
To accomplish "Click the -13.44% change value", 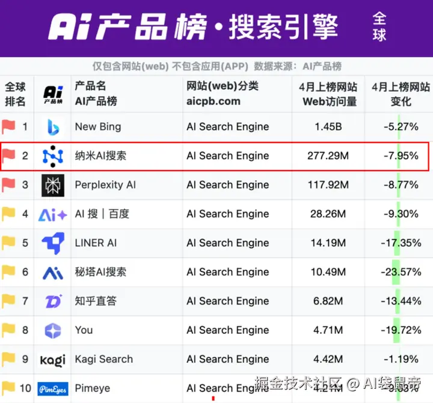I will (x=401, y=301).
